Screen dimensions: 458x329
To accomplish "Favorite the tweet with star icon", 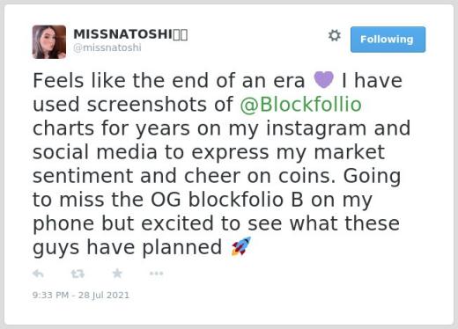I will (117, 274).
